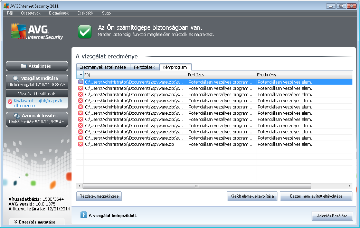Image resolution: width=360 pixels, height=228 pixels.
Task: Click the magnifier icon on Vizsgálat indítása
Action: coord(16,78)
